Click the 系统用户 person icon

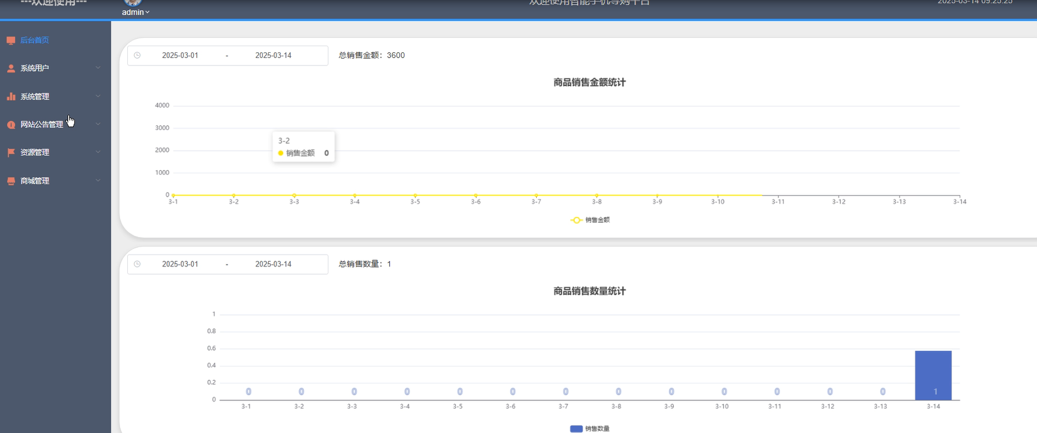click(11, 68)
